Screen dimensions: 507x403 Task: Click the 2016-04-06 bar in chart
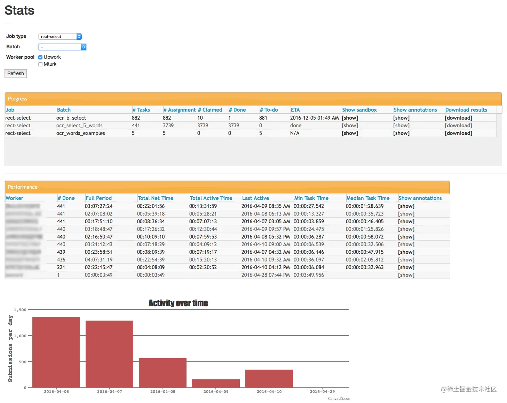(56, 352)
